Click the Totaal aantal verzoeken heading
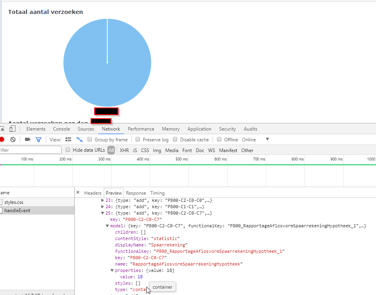376x295 pixels. click(46, 12)
